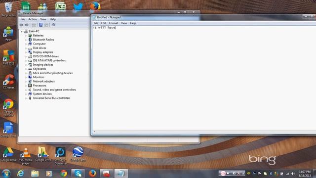Open Chrome from the taskbar

[64, 174]
